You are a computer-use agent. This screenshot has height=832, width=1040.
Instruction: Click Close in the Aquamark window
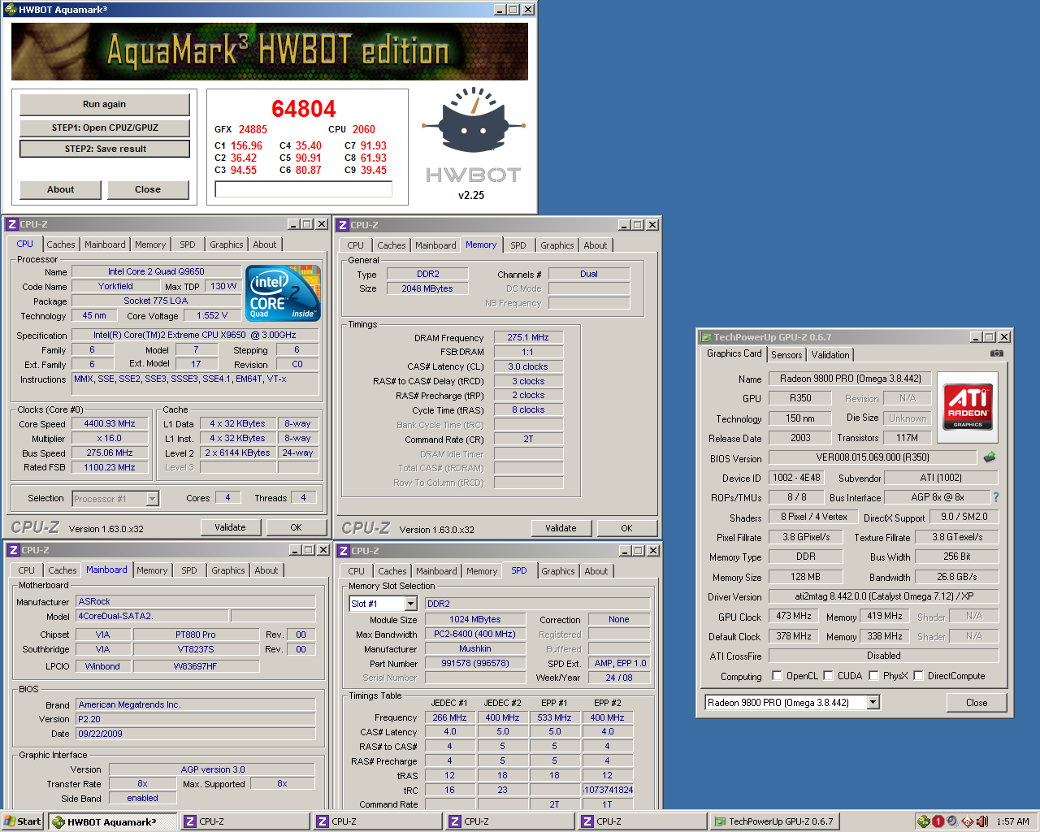(148, 189)
